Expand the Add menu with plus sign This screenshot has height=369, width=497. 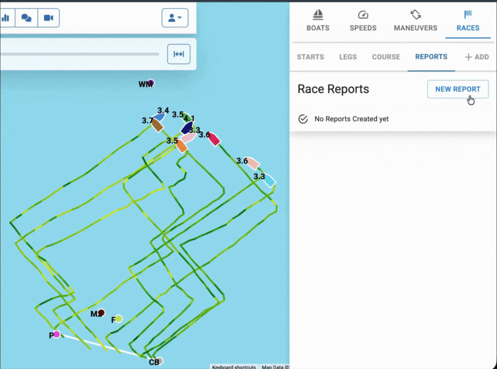475,57
